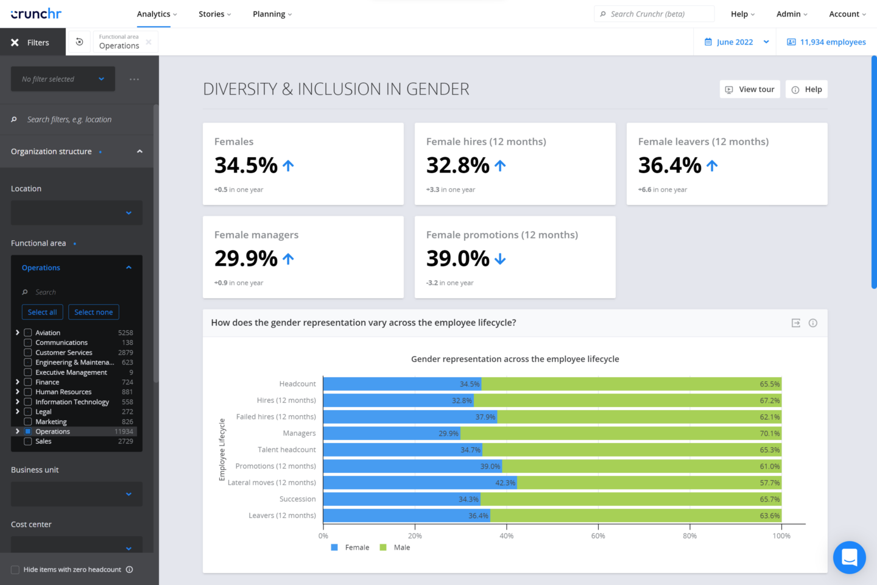Viewport: 877px width, 585px height.
Task: Start the View tour button
Action: [x=750, y=90]
